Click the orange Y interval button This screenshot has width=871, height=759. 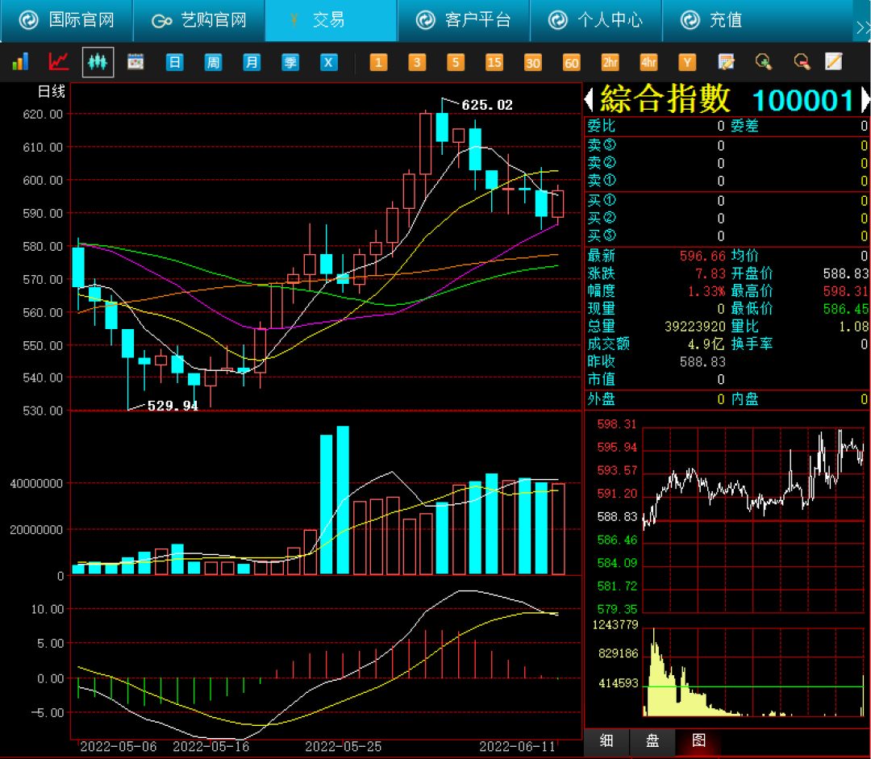point(687,62)
